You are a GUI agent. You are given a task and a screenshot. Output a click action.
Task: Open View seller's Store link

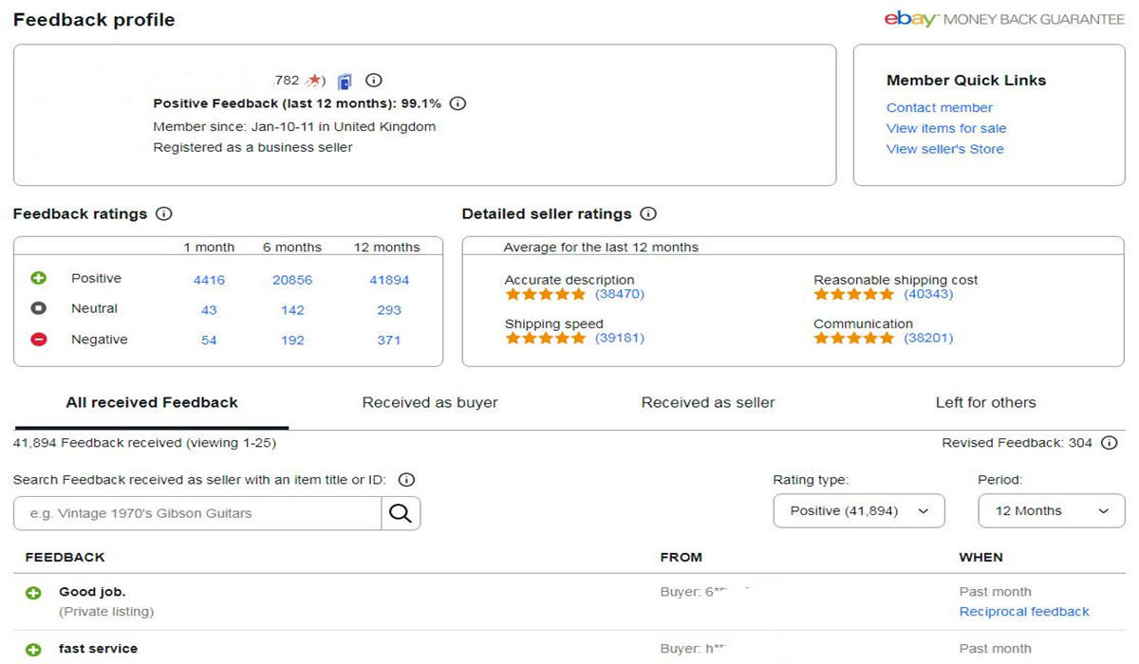pyautogui.click(x=944, y=149)
